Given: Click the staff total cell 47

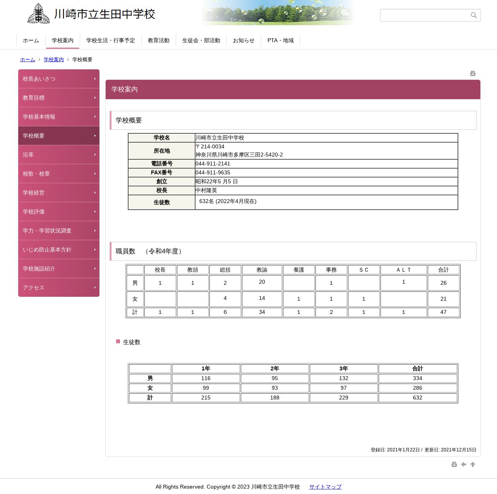Looking at the screenshot, I should pyautogui.click(x=444, y=312).
